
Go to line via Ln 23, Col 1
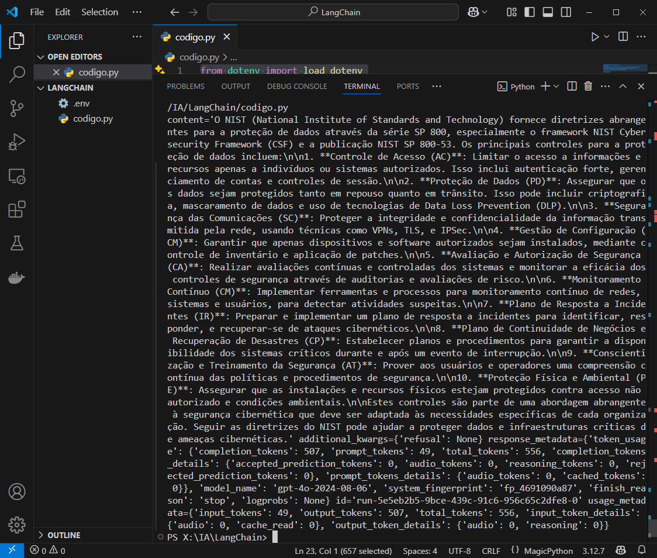[343, 550]
